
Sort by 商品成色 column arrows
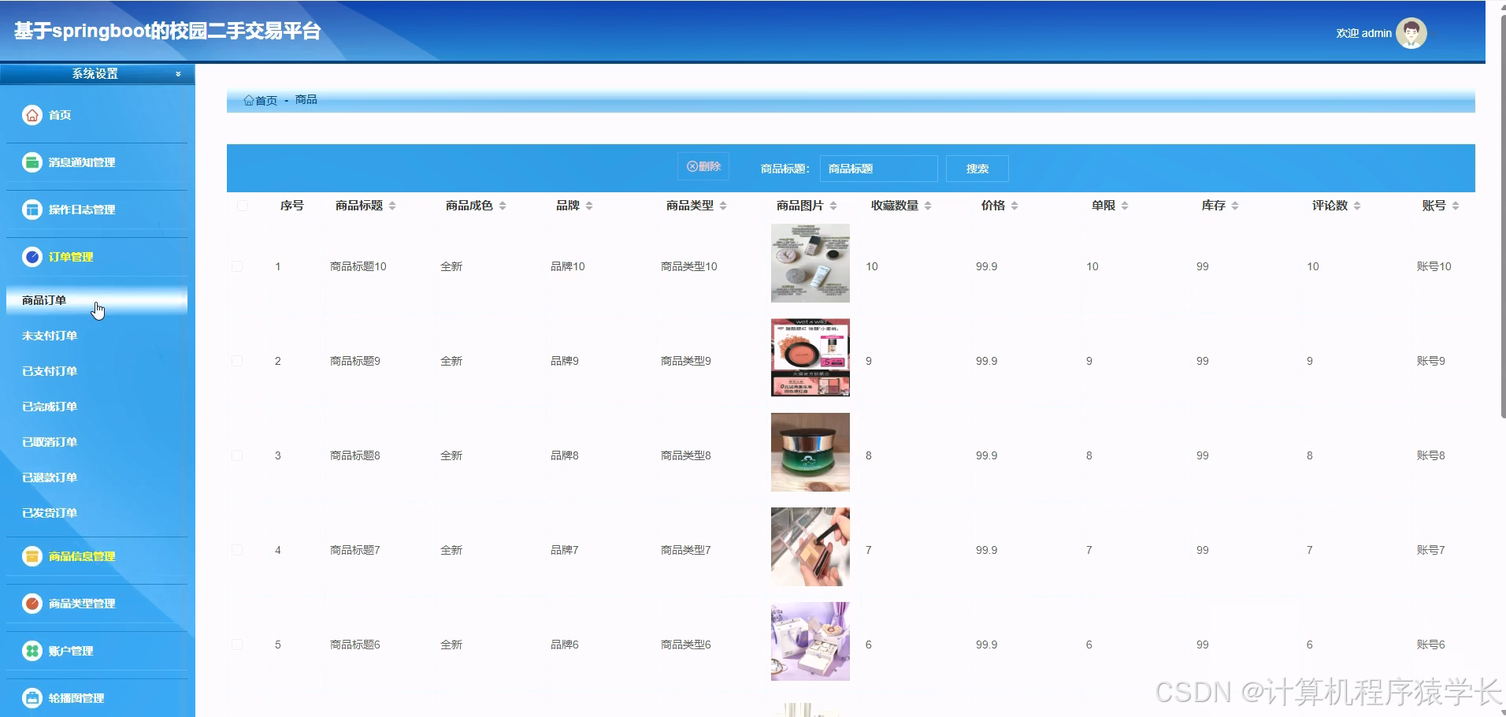(503, 206)
